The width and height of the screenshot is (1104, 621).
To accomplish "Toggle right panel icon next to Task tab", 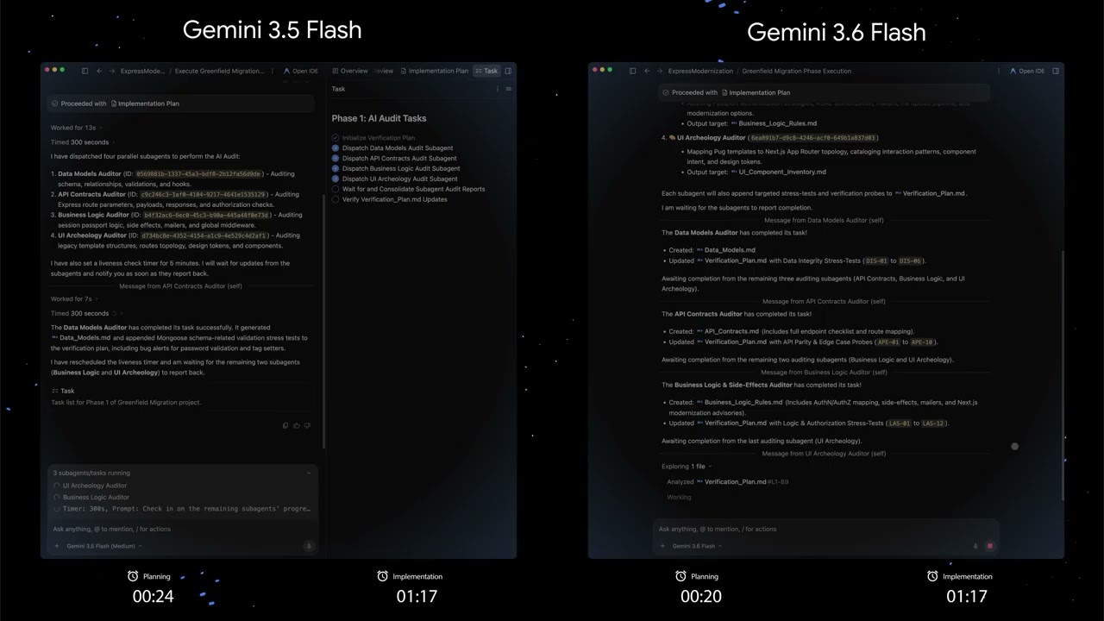I will 508,71.
